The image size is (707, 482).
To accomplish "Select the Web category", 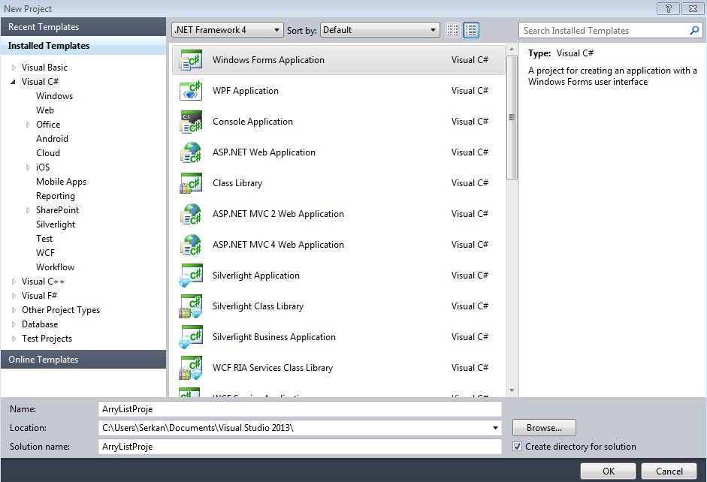I will click(x=45, y=110).
